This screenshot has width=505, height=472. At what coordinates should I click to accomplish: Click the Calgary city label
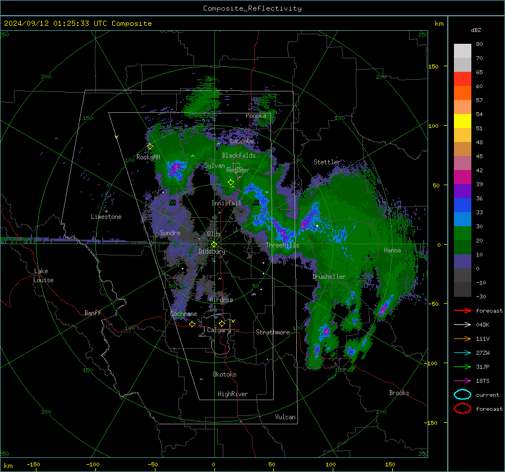[219, 330]
